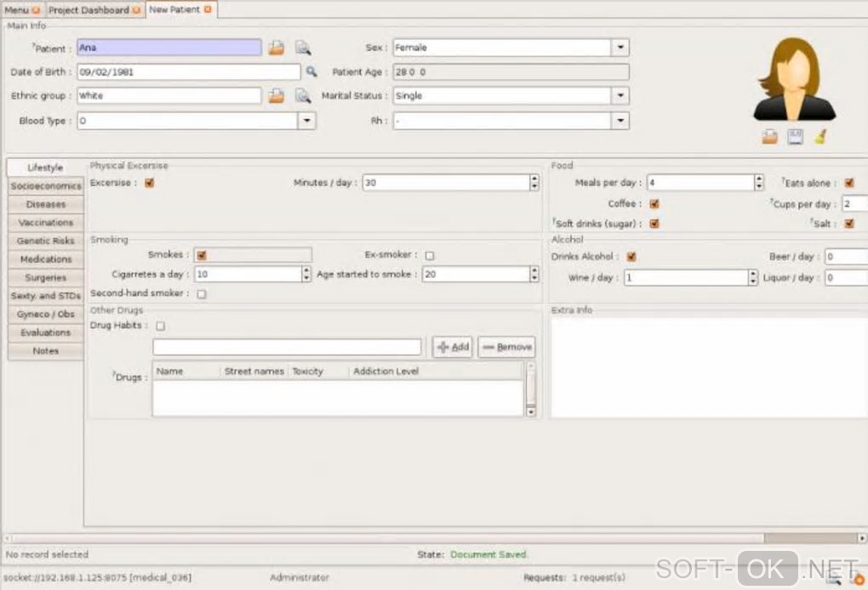Viewport: 868px width, 590px height.
Task: Open the Medications side tab
Action: pyautogui.click(x=45, y=258)
